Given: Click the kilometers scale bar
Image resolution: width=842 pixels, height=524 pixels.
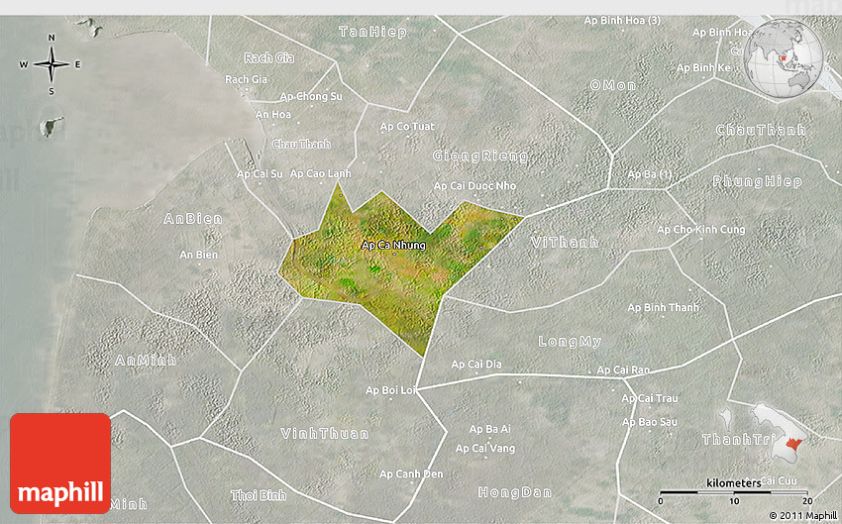Looking at the screenshot, I should pos(734,491).
